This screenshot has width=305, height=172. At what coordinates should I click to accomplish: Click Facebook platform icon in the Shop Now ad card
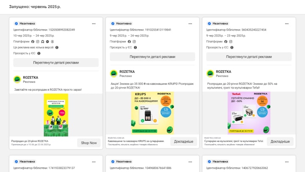point(33,42)
